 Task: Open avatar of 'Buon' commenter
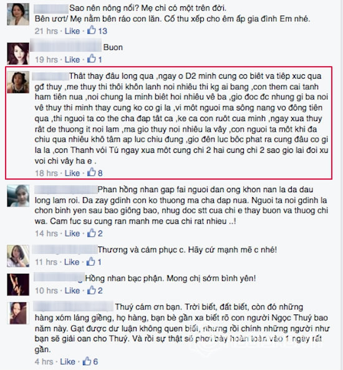pyautogui.click(x=18, y=54)
